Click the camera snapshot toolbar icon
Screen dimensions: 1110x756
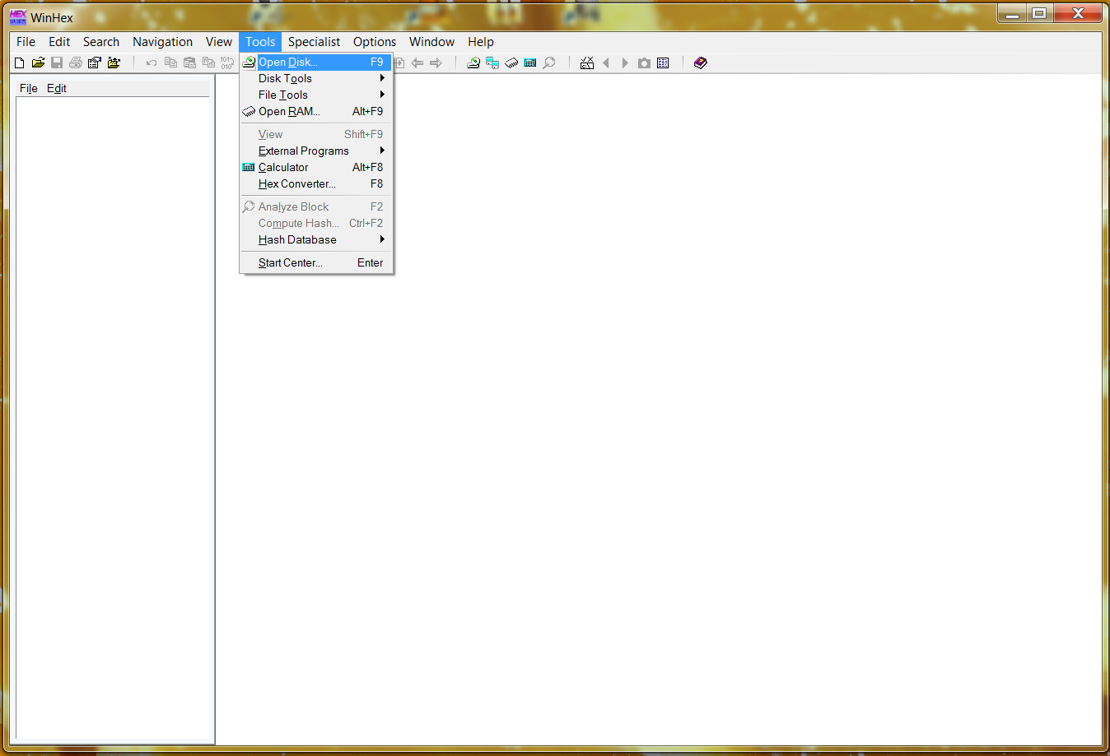[644, 63]
